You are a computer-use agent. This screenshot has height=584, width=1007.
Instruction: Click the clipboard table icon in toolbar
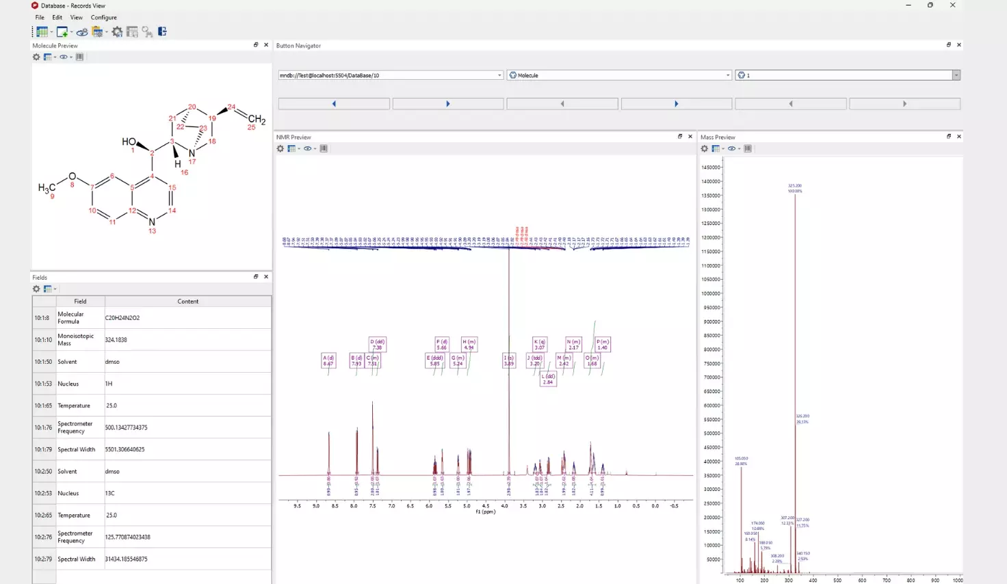click(x=97, y=31)
